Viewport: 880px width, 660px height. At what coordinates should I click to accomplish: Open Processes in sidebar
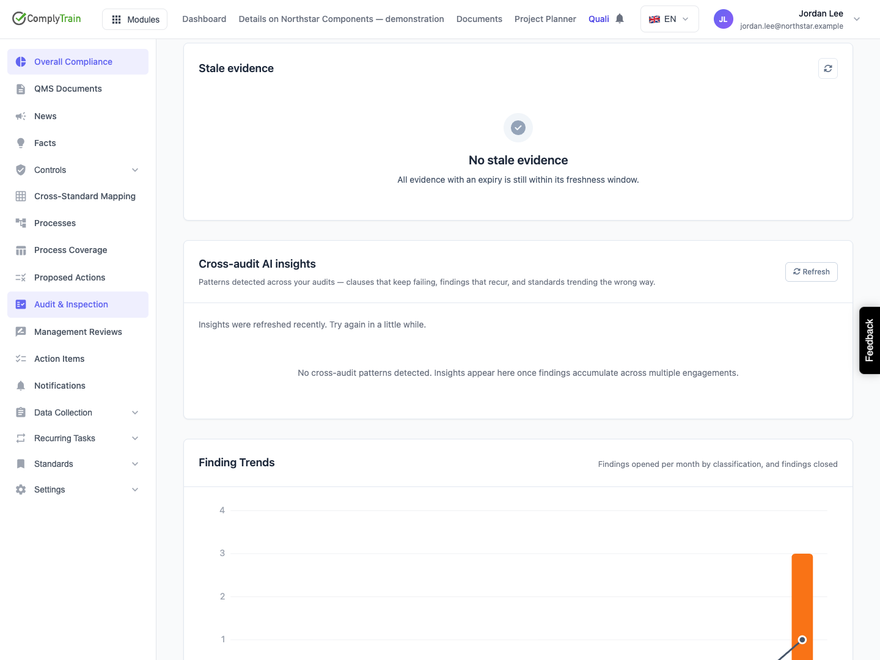[x=78, y=223]
